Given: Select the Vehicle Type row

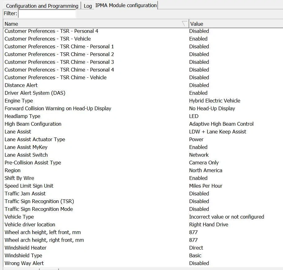Looking at the screenshot, I should (x=19, y=217).
